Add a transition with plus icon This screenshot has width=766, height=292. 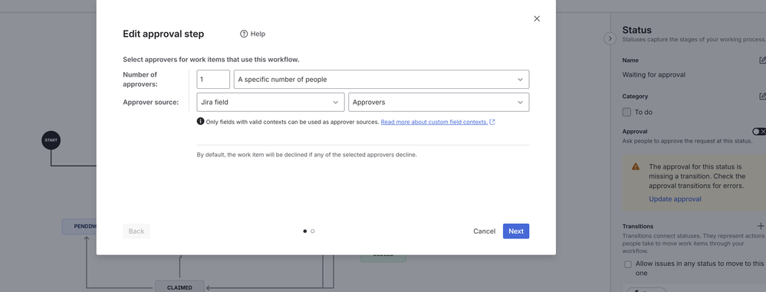(761, 226)
